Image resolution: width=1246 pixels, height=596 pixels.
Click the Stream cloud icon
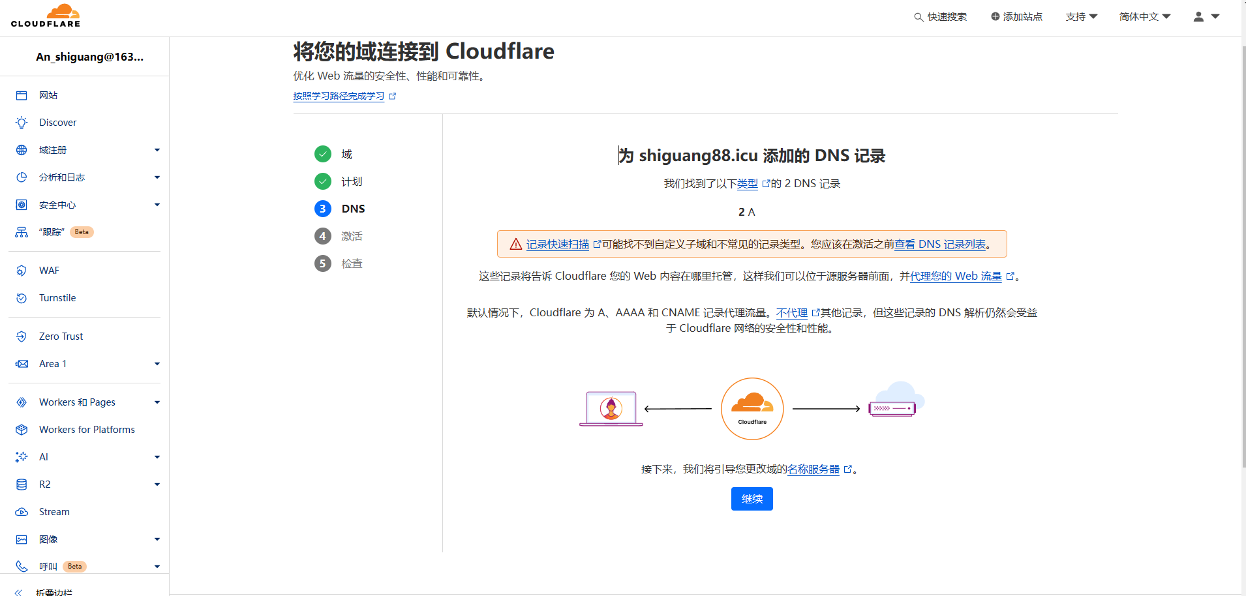pos(22,512)
